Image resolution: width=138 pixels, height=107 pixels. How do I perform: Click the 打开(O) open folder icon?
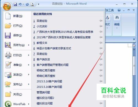pos(8,26)
